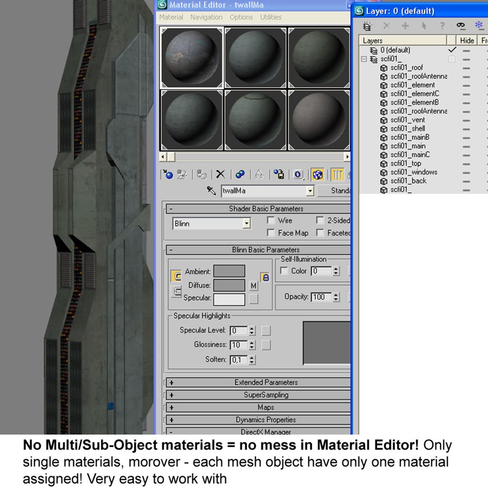Click the Standard material type button
The height and width of the screenshot is (488, 488).
tap(334, 191)
